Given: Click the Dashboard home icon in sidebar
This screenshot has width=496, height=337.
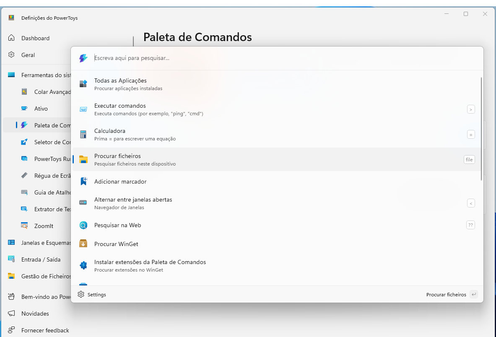Looking at the screenshot, I should [11, 38].
